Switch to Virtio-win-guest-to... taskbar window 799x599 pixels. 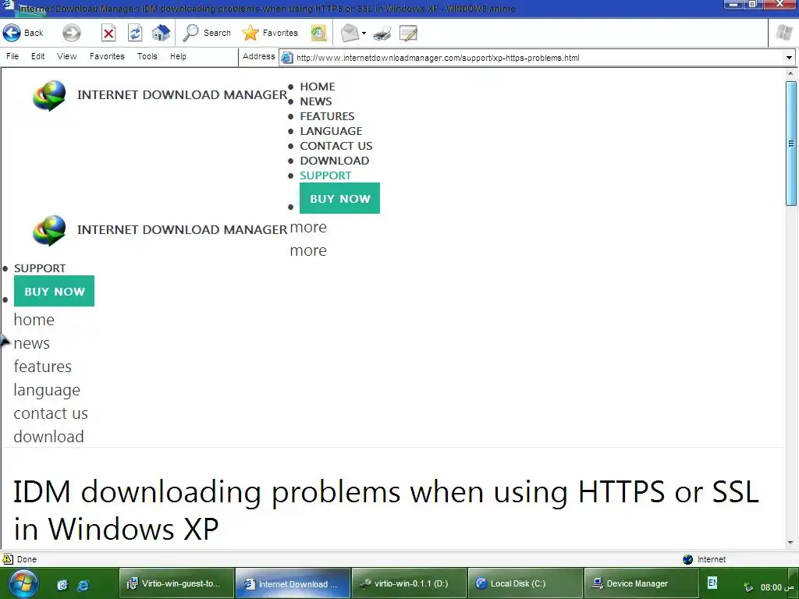click(176, 583)
